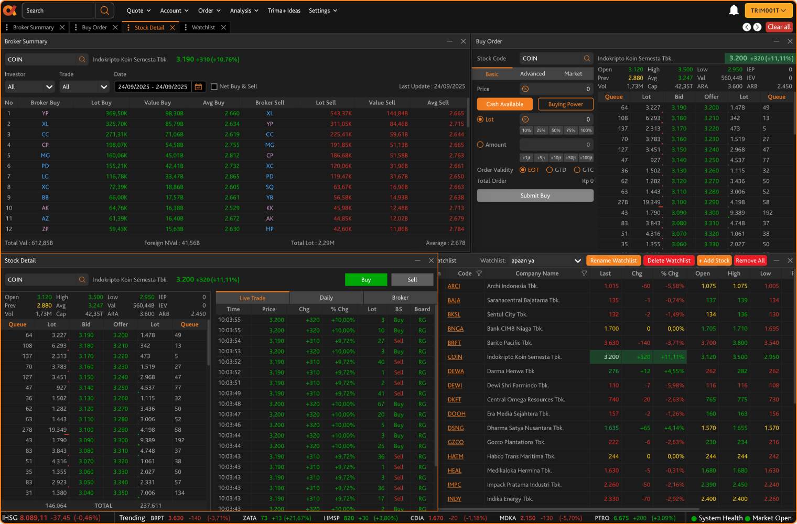Click the Buy Order stock code search icon
This screenshot has height=524, width=797.
click(x=587, y=59)
